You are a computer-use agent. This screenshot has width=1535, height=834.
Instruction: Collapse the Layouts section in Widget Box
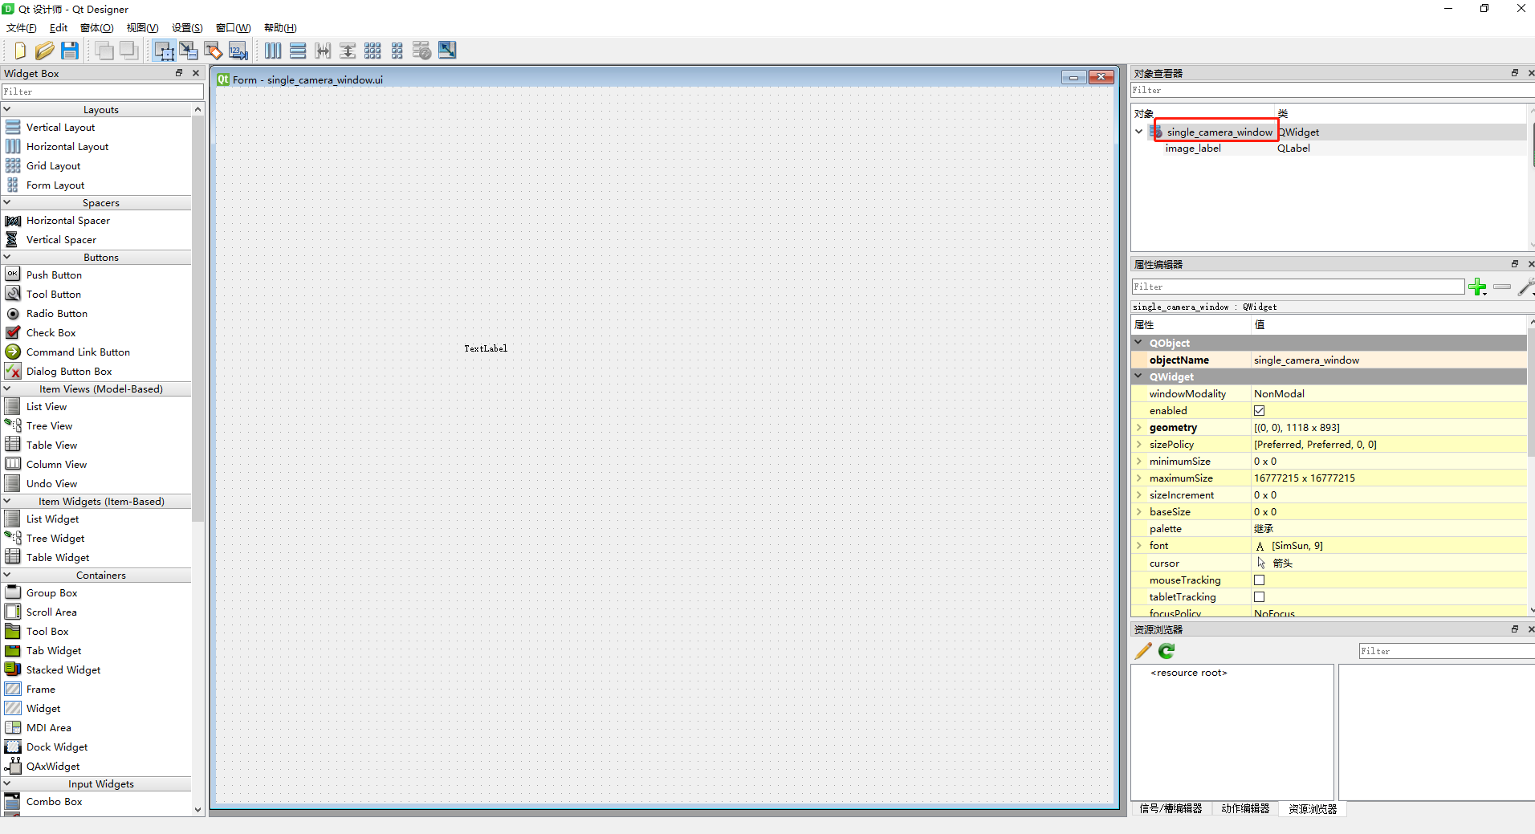[x=6, y=108]
